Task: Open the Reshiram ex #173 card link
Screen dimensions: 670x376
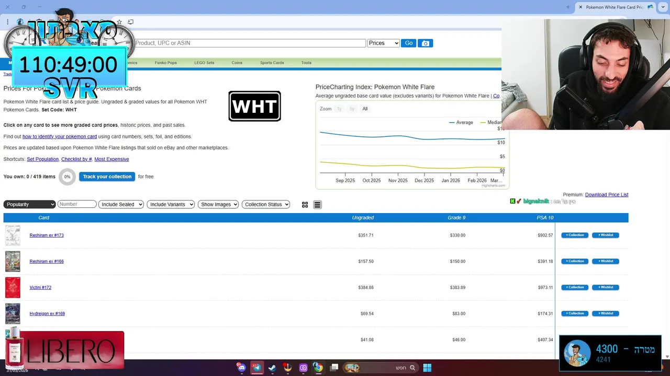Action: pos(47,236)
